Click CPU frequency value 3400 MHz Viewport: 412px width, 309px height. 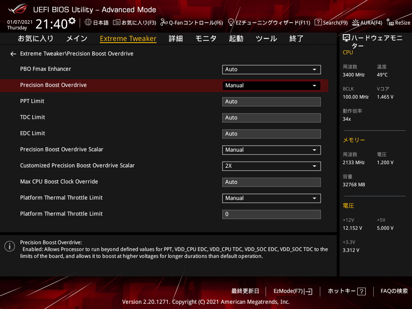(353, 75)
